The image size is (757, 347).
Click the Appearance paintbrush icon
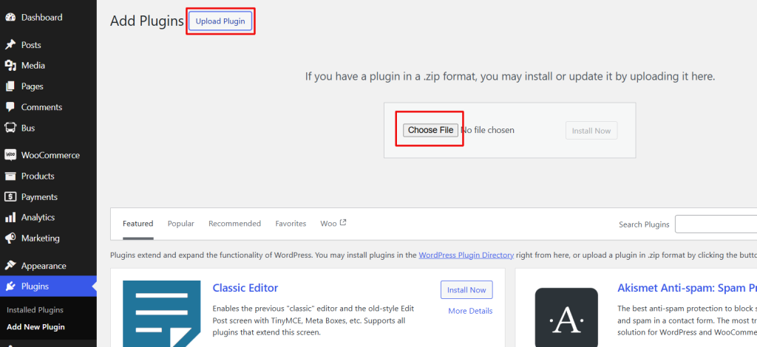click(x=10, y=266)
